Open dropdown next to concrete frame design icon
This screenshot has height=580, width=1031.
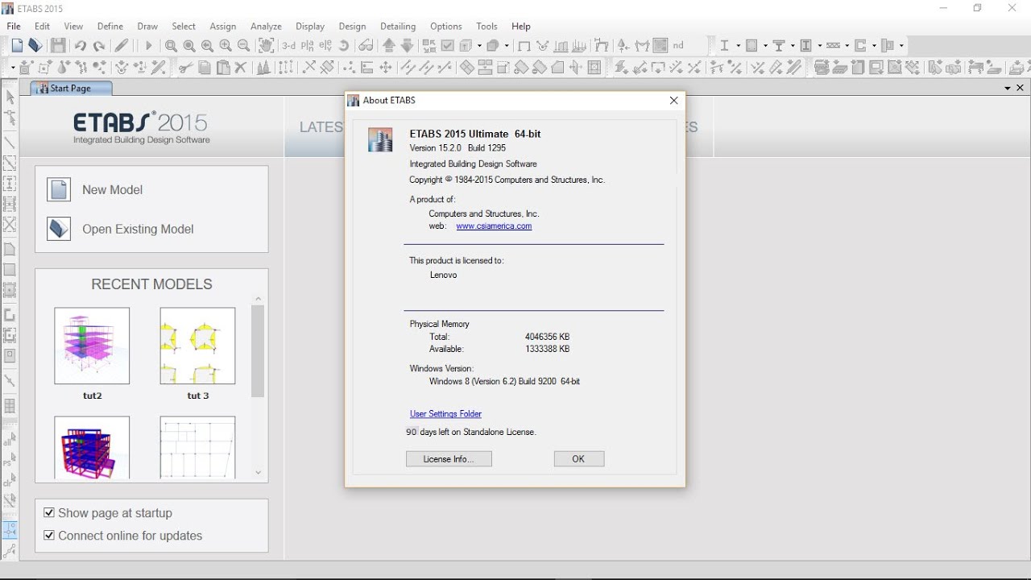pos(765,46)
